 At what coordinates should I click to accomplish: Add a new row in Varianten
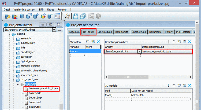[88, 42]
